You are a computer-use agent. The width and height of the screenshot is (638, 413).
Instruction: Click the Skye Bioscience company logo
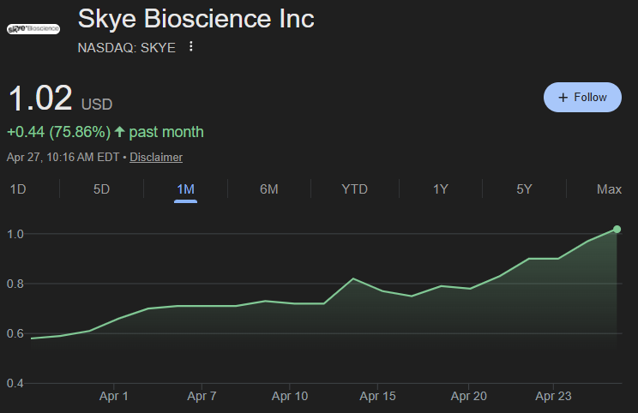(x=33, y=28)
